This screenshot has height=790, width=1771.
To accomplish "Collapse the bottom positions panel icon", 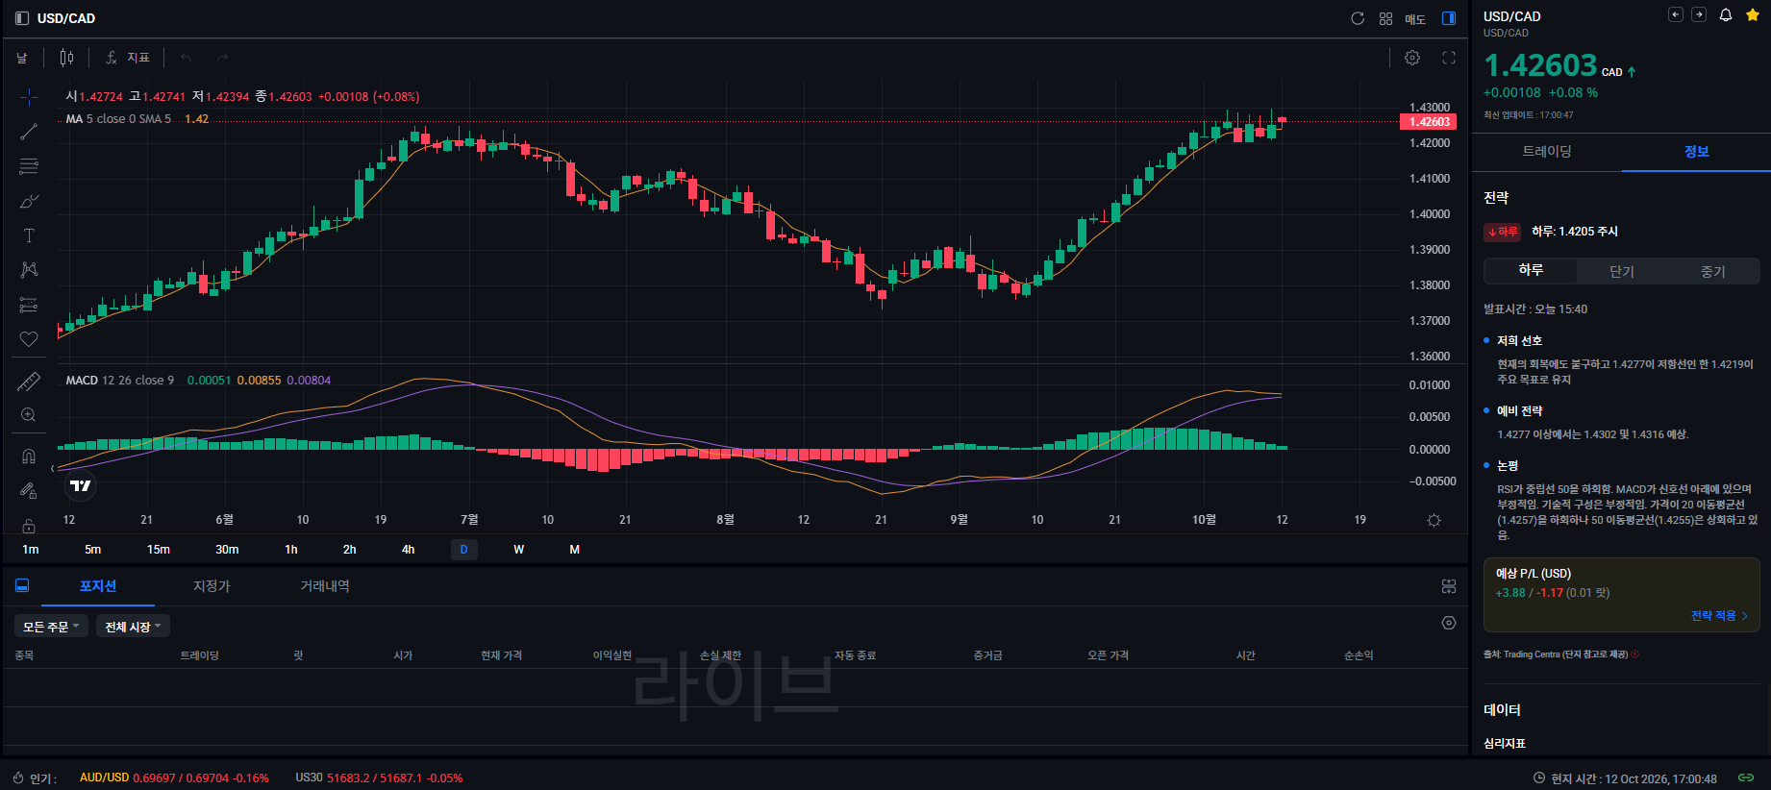I will [x=22, y=585].
